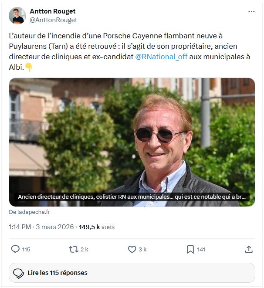Open Antton Rouget's profile picture
Image resolution: width=264 pixels, height=288 pixels.
pyautogui.click(x=17, y=16)
